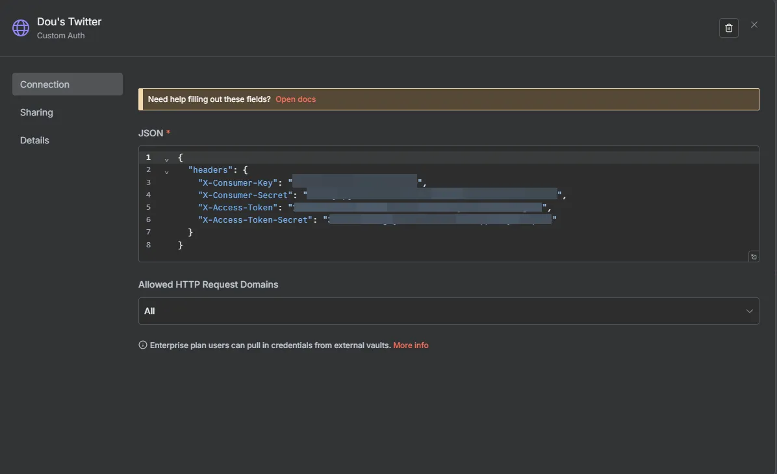Collapse the root JSON object on line 1
The height and width of the screenshot is (474, 777).
click(166, 158)
